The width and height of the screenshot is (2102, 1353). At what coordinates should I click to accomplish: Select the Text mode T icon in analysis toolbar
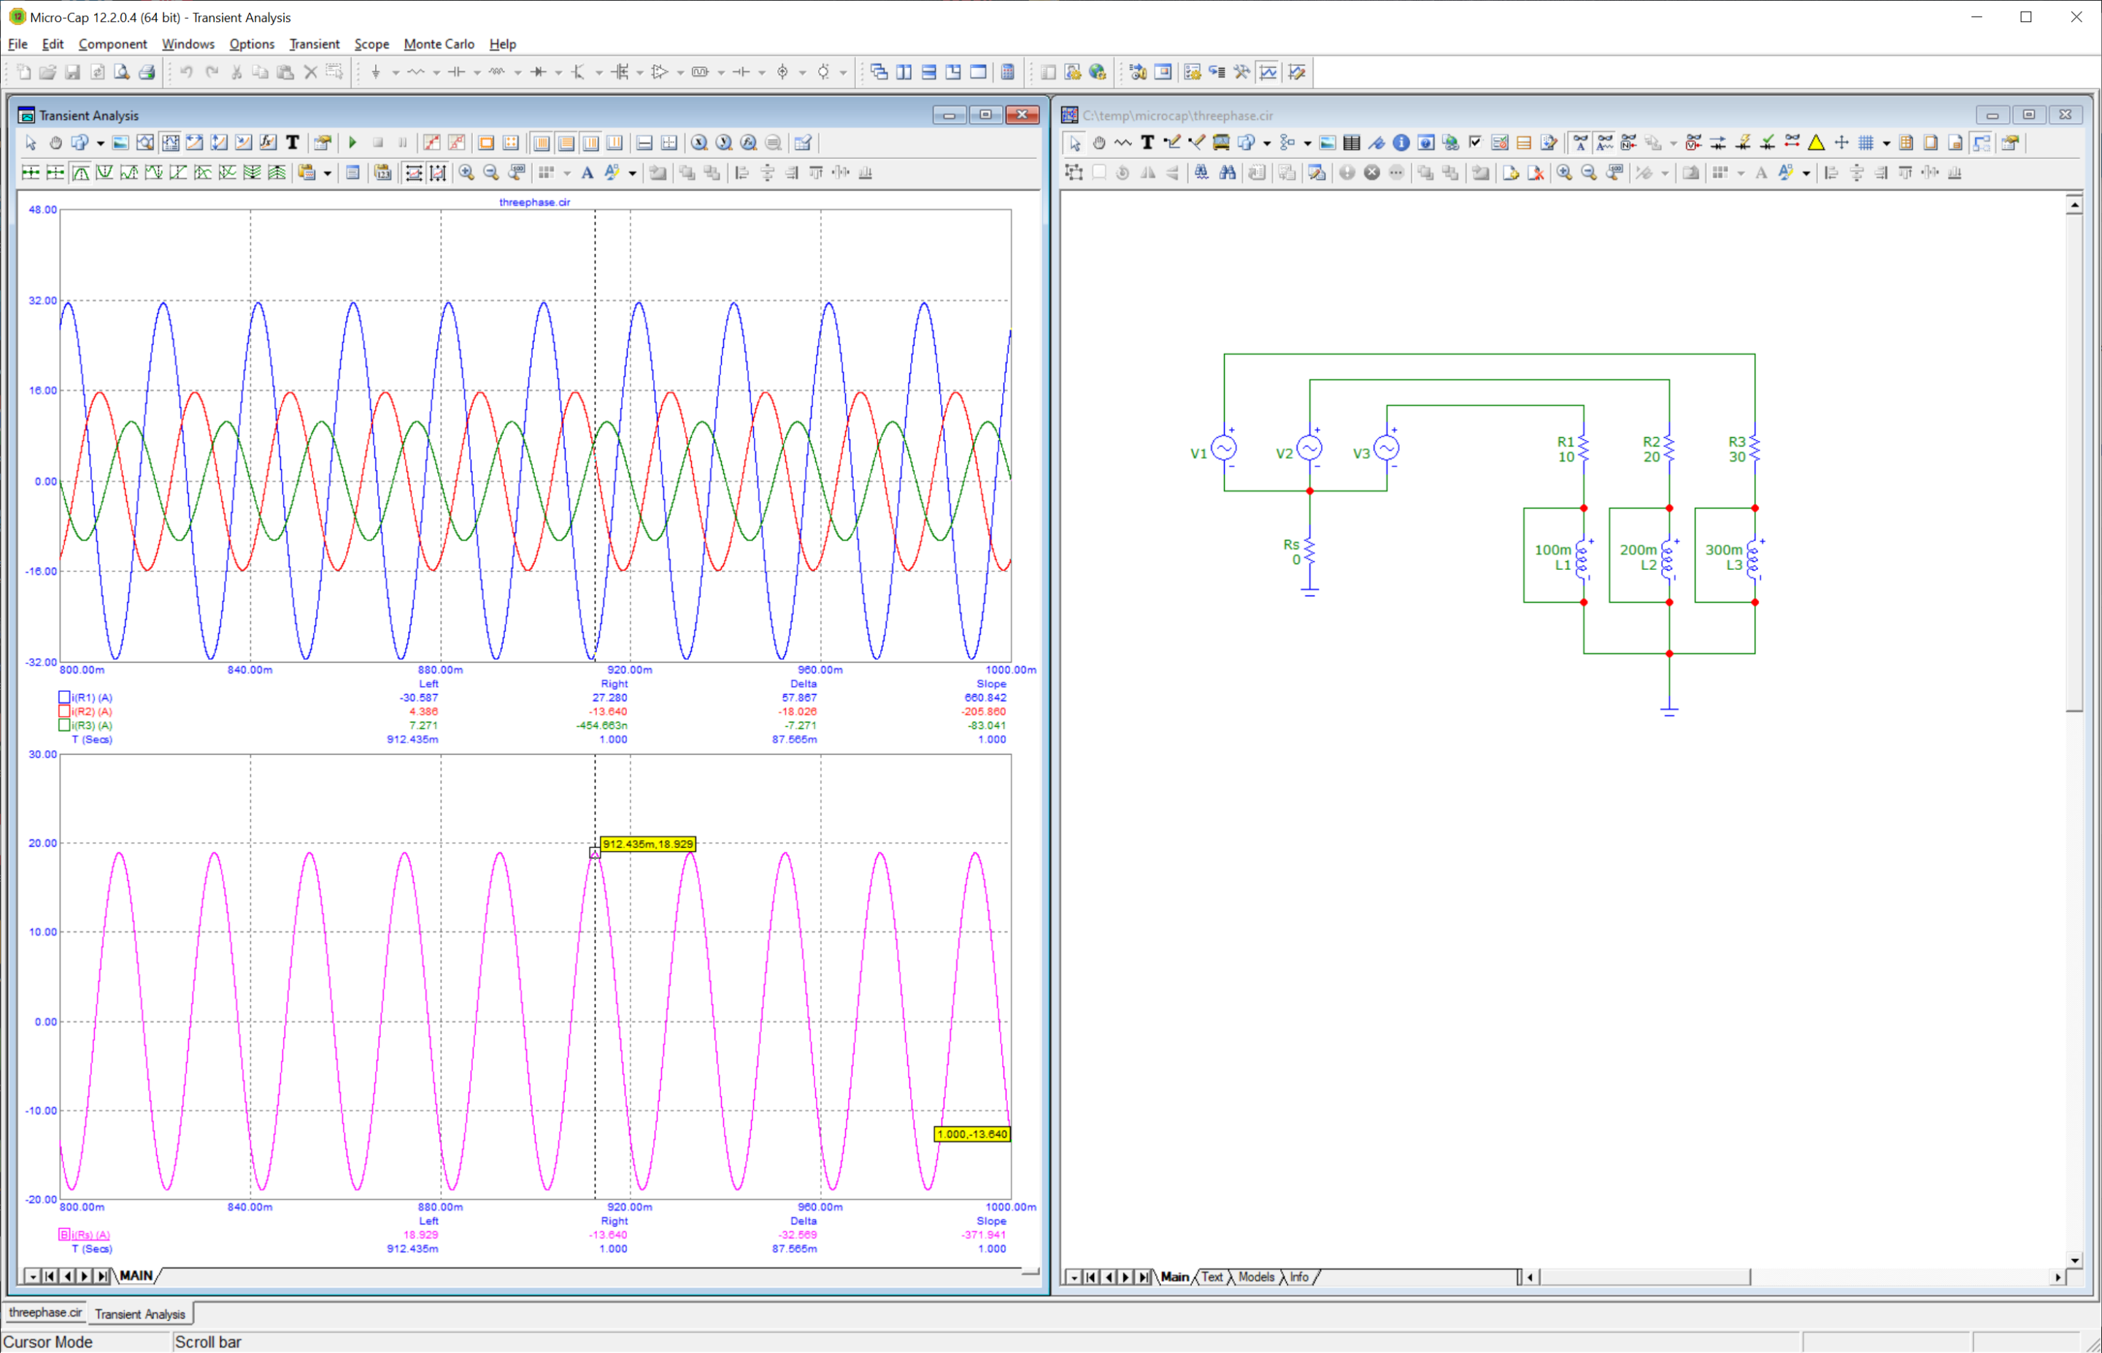(x=293, y=142)
